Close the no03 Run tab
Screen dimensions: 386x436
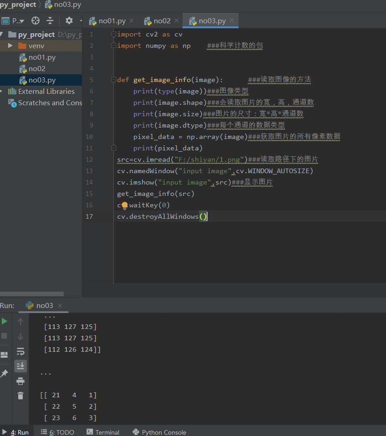[60, 306]
